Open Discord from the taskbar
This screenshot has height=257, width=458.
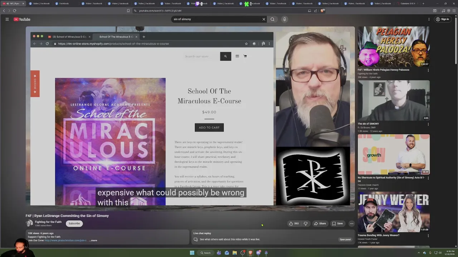click(x=258, y=253)
